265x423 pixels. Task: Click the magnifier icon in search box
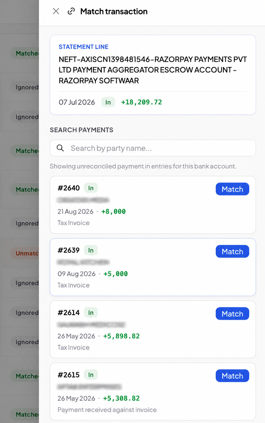[60, 148]
